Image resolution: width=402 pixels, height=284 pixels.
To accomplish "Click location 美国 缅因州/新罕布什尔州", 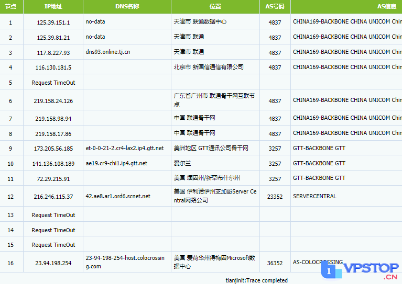I will pos(207,178).
